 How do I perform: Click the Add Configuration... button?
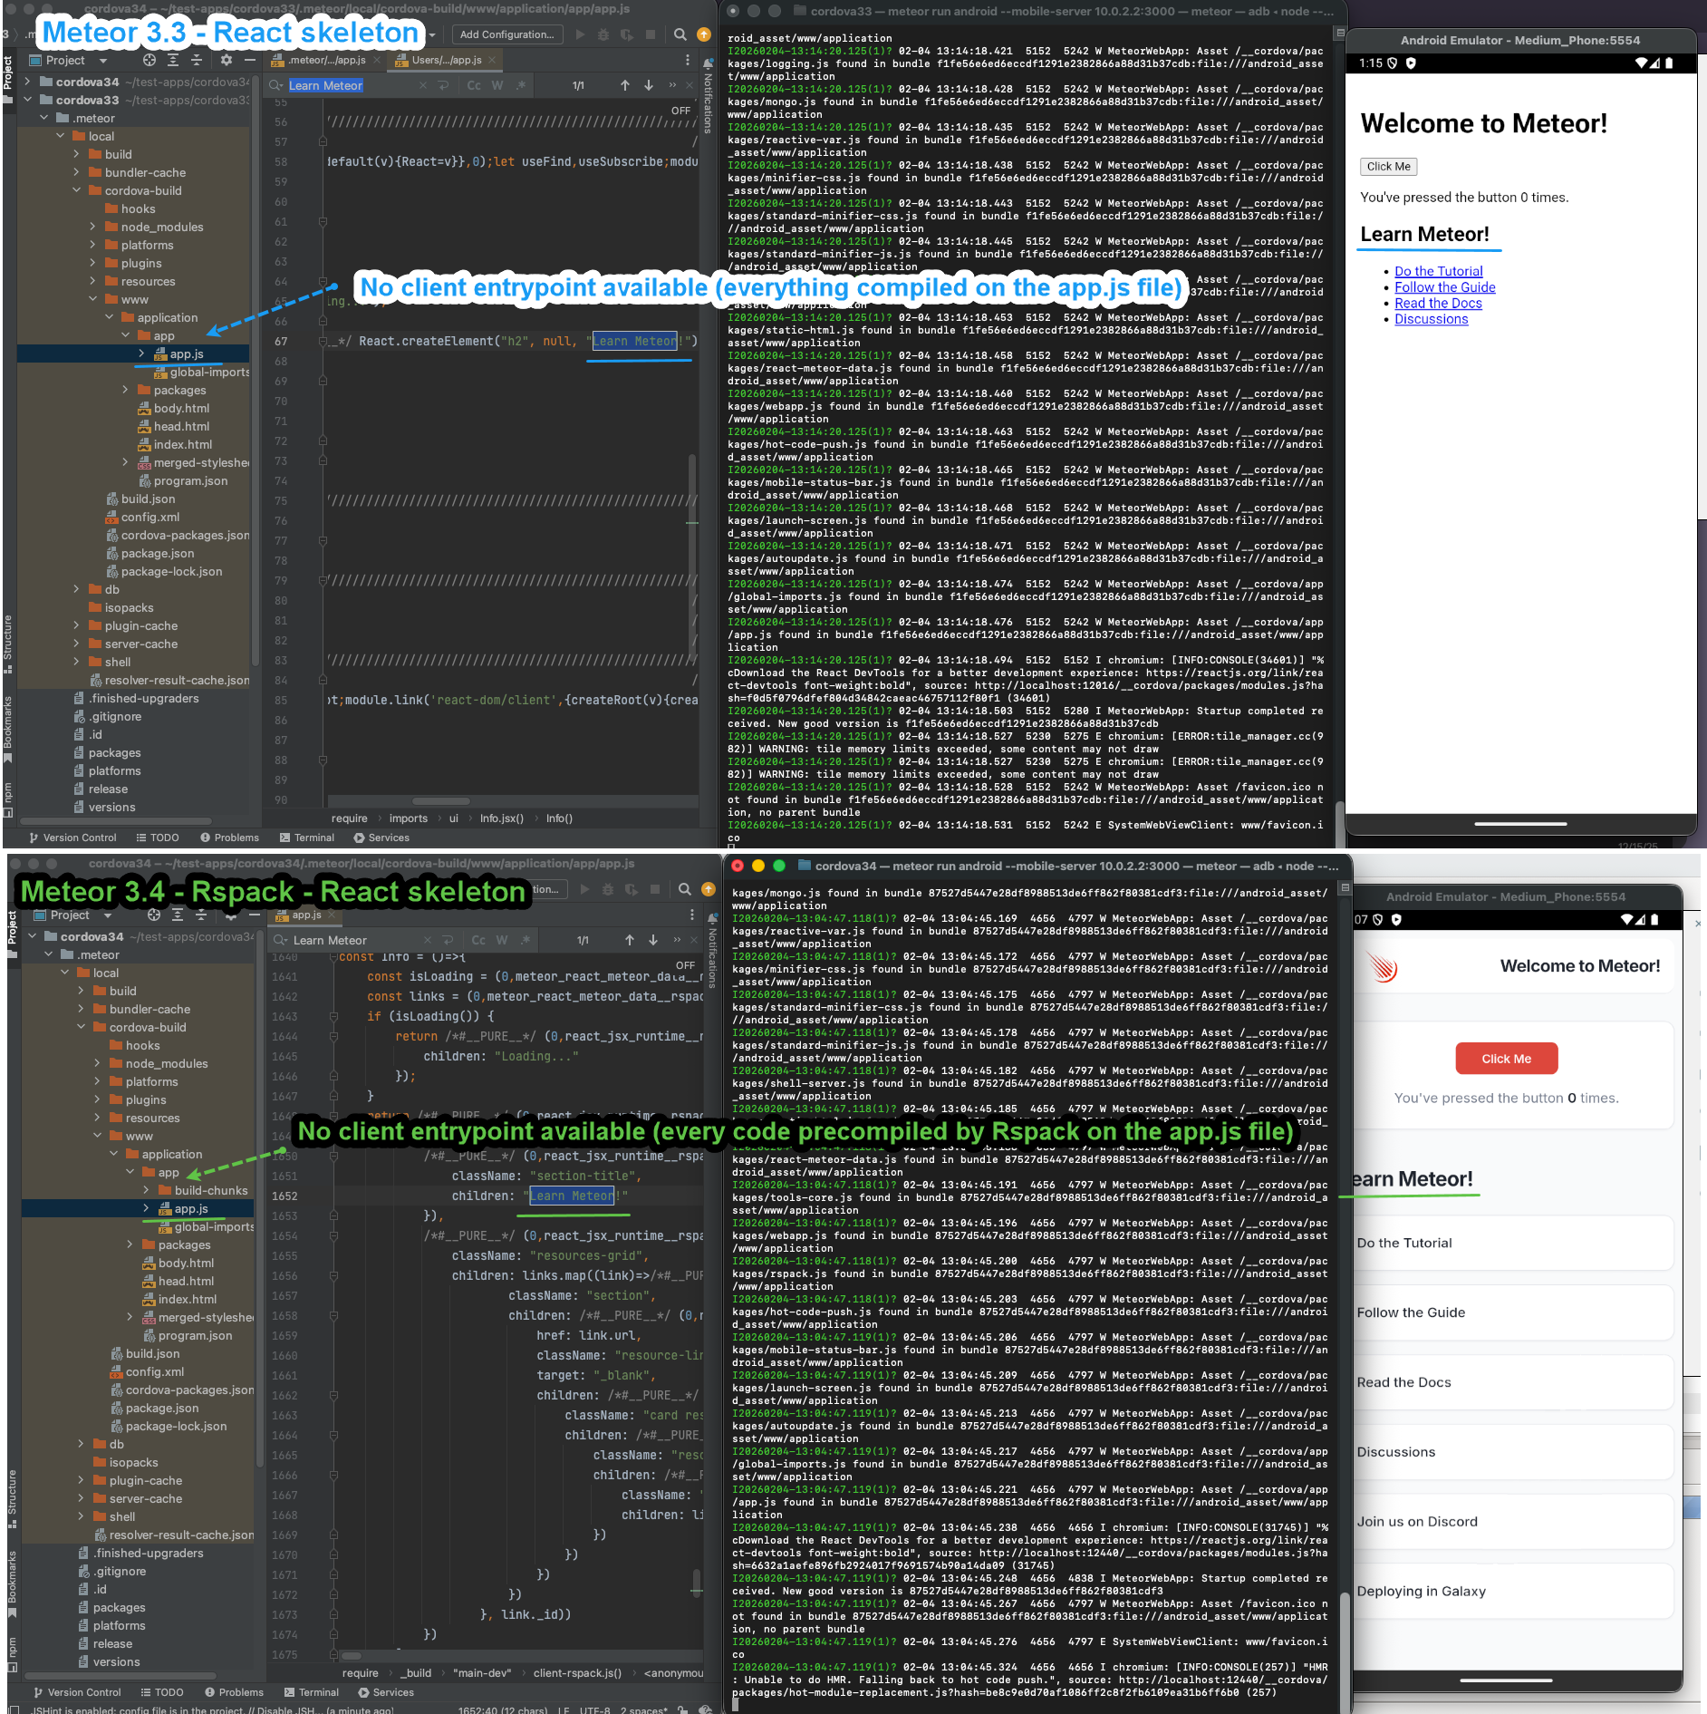pyautogui.click(x=506, y=34)
